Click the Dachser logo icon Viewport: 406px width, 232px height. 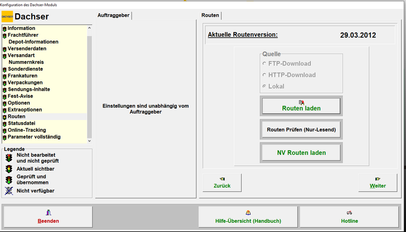coord(7,17)
